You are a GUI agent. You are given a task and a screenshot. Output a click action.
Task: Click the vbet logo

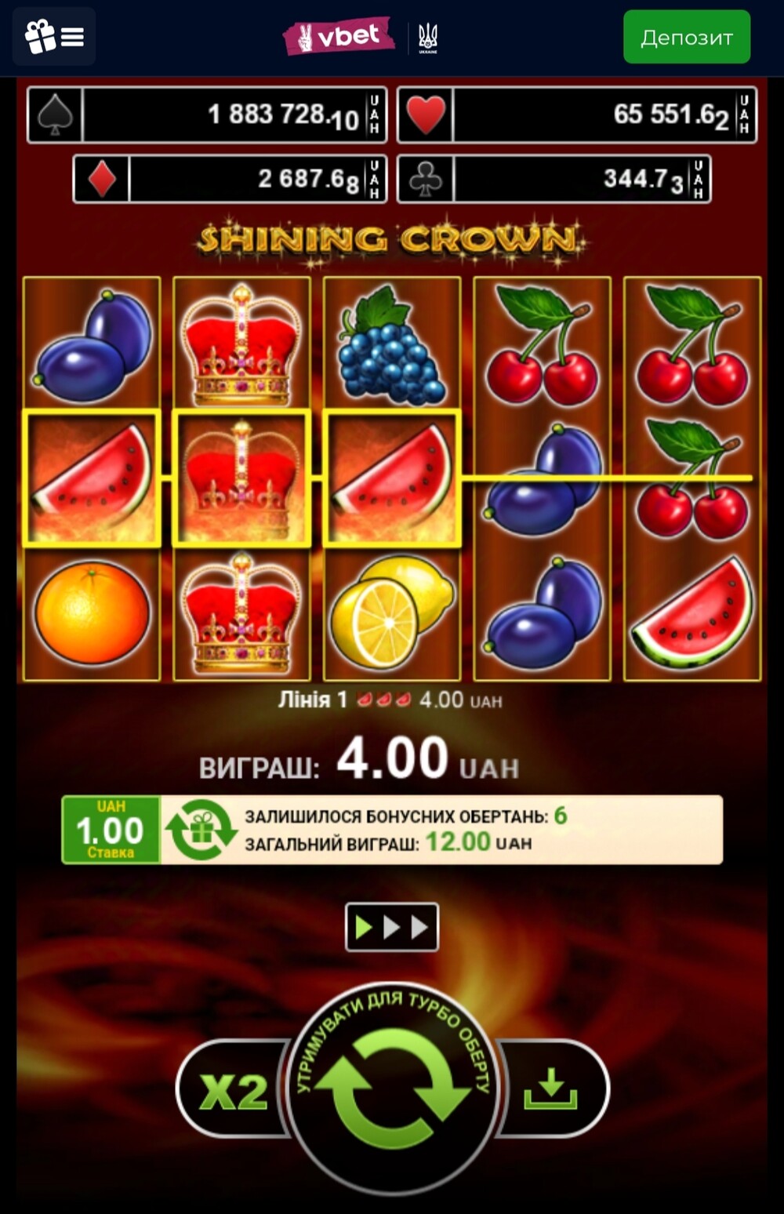339,36
